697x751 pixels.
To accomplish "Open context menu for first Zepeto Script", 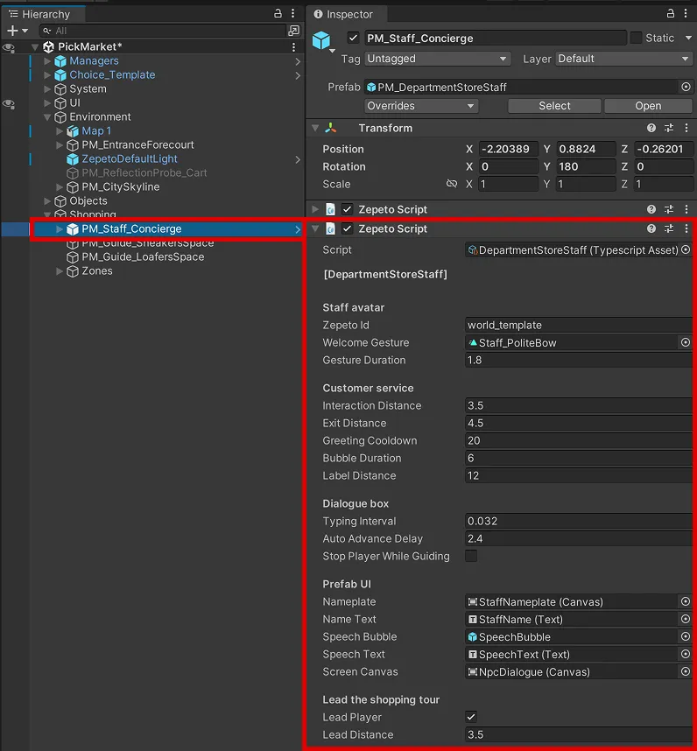I will (686, 209).
